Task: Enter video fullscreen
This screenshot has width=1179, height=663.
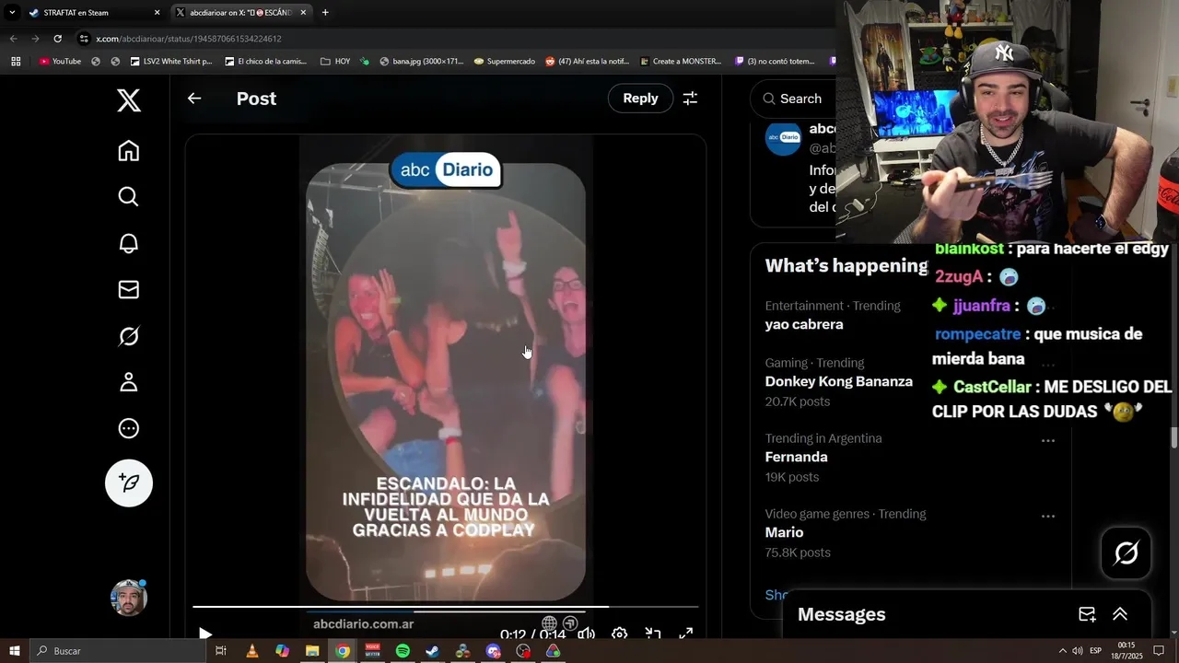Action: click(686, 634)
